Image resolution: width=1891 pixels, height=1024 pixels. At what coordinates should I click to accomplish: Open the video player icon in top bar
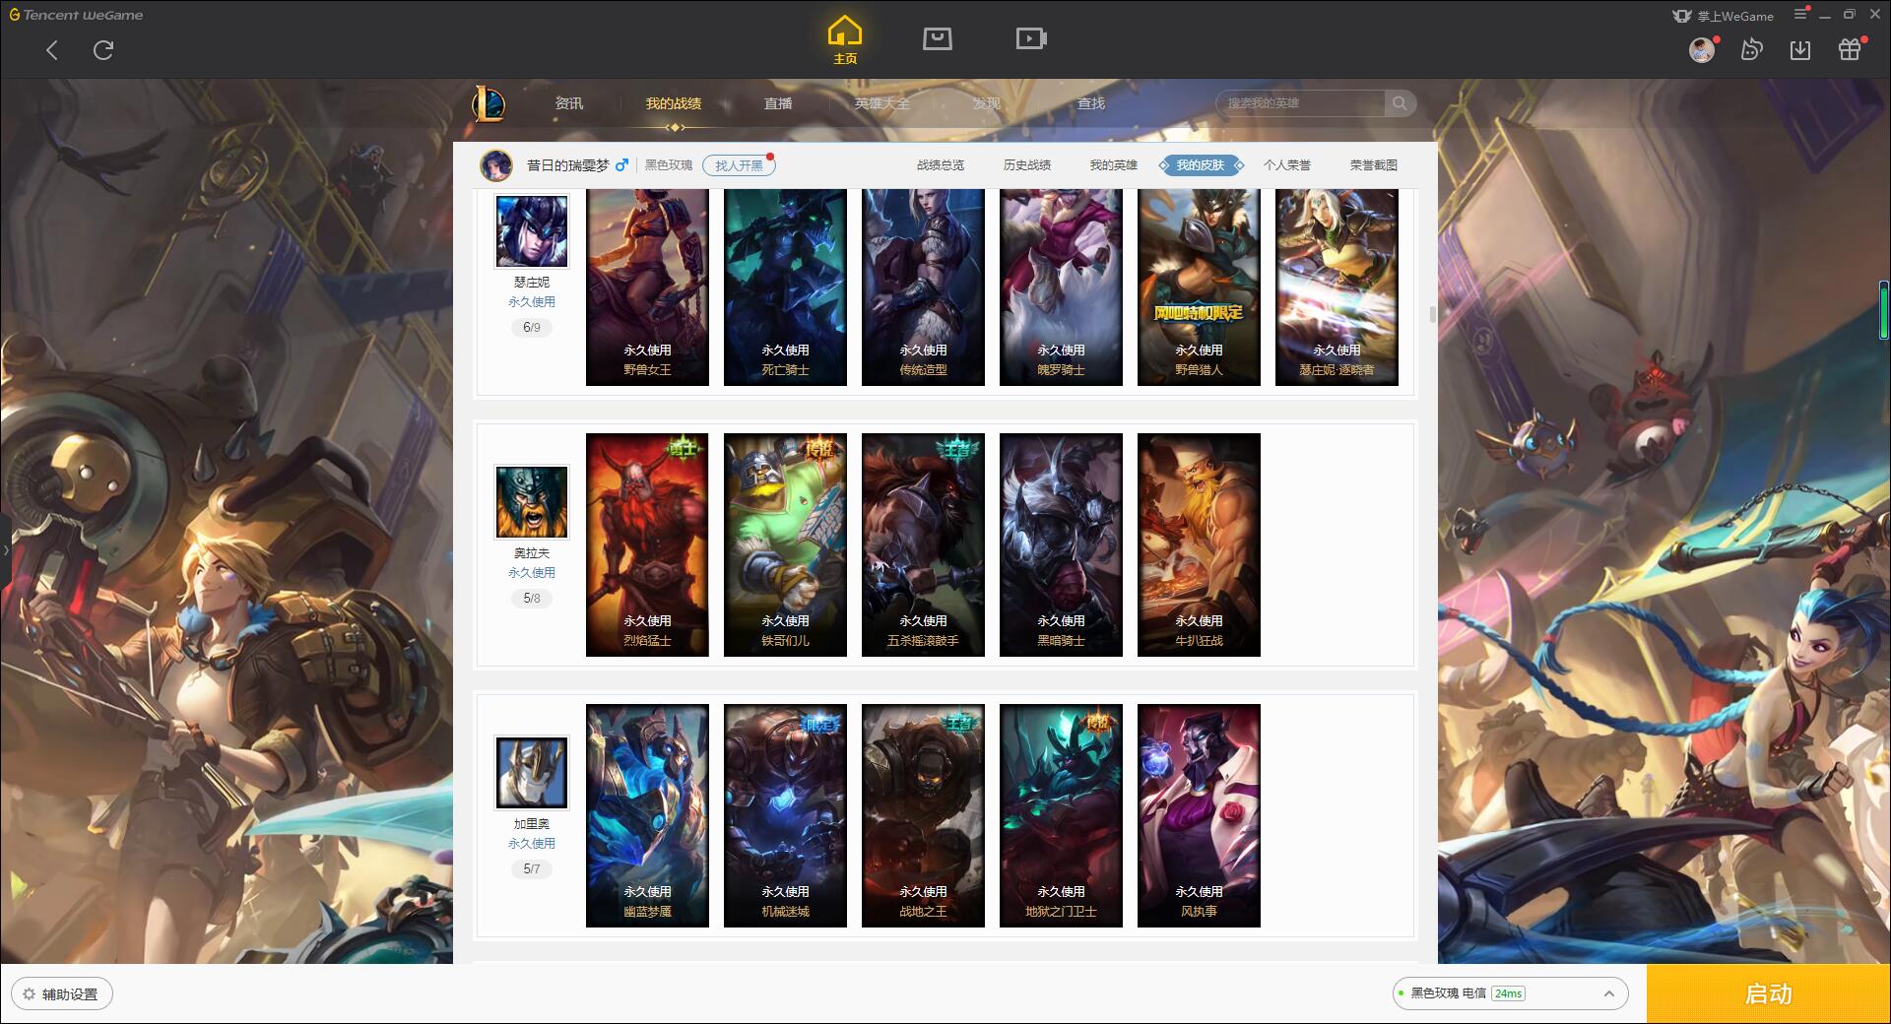point(1030,38)
